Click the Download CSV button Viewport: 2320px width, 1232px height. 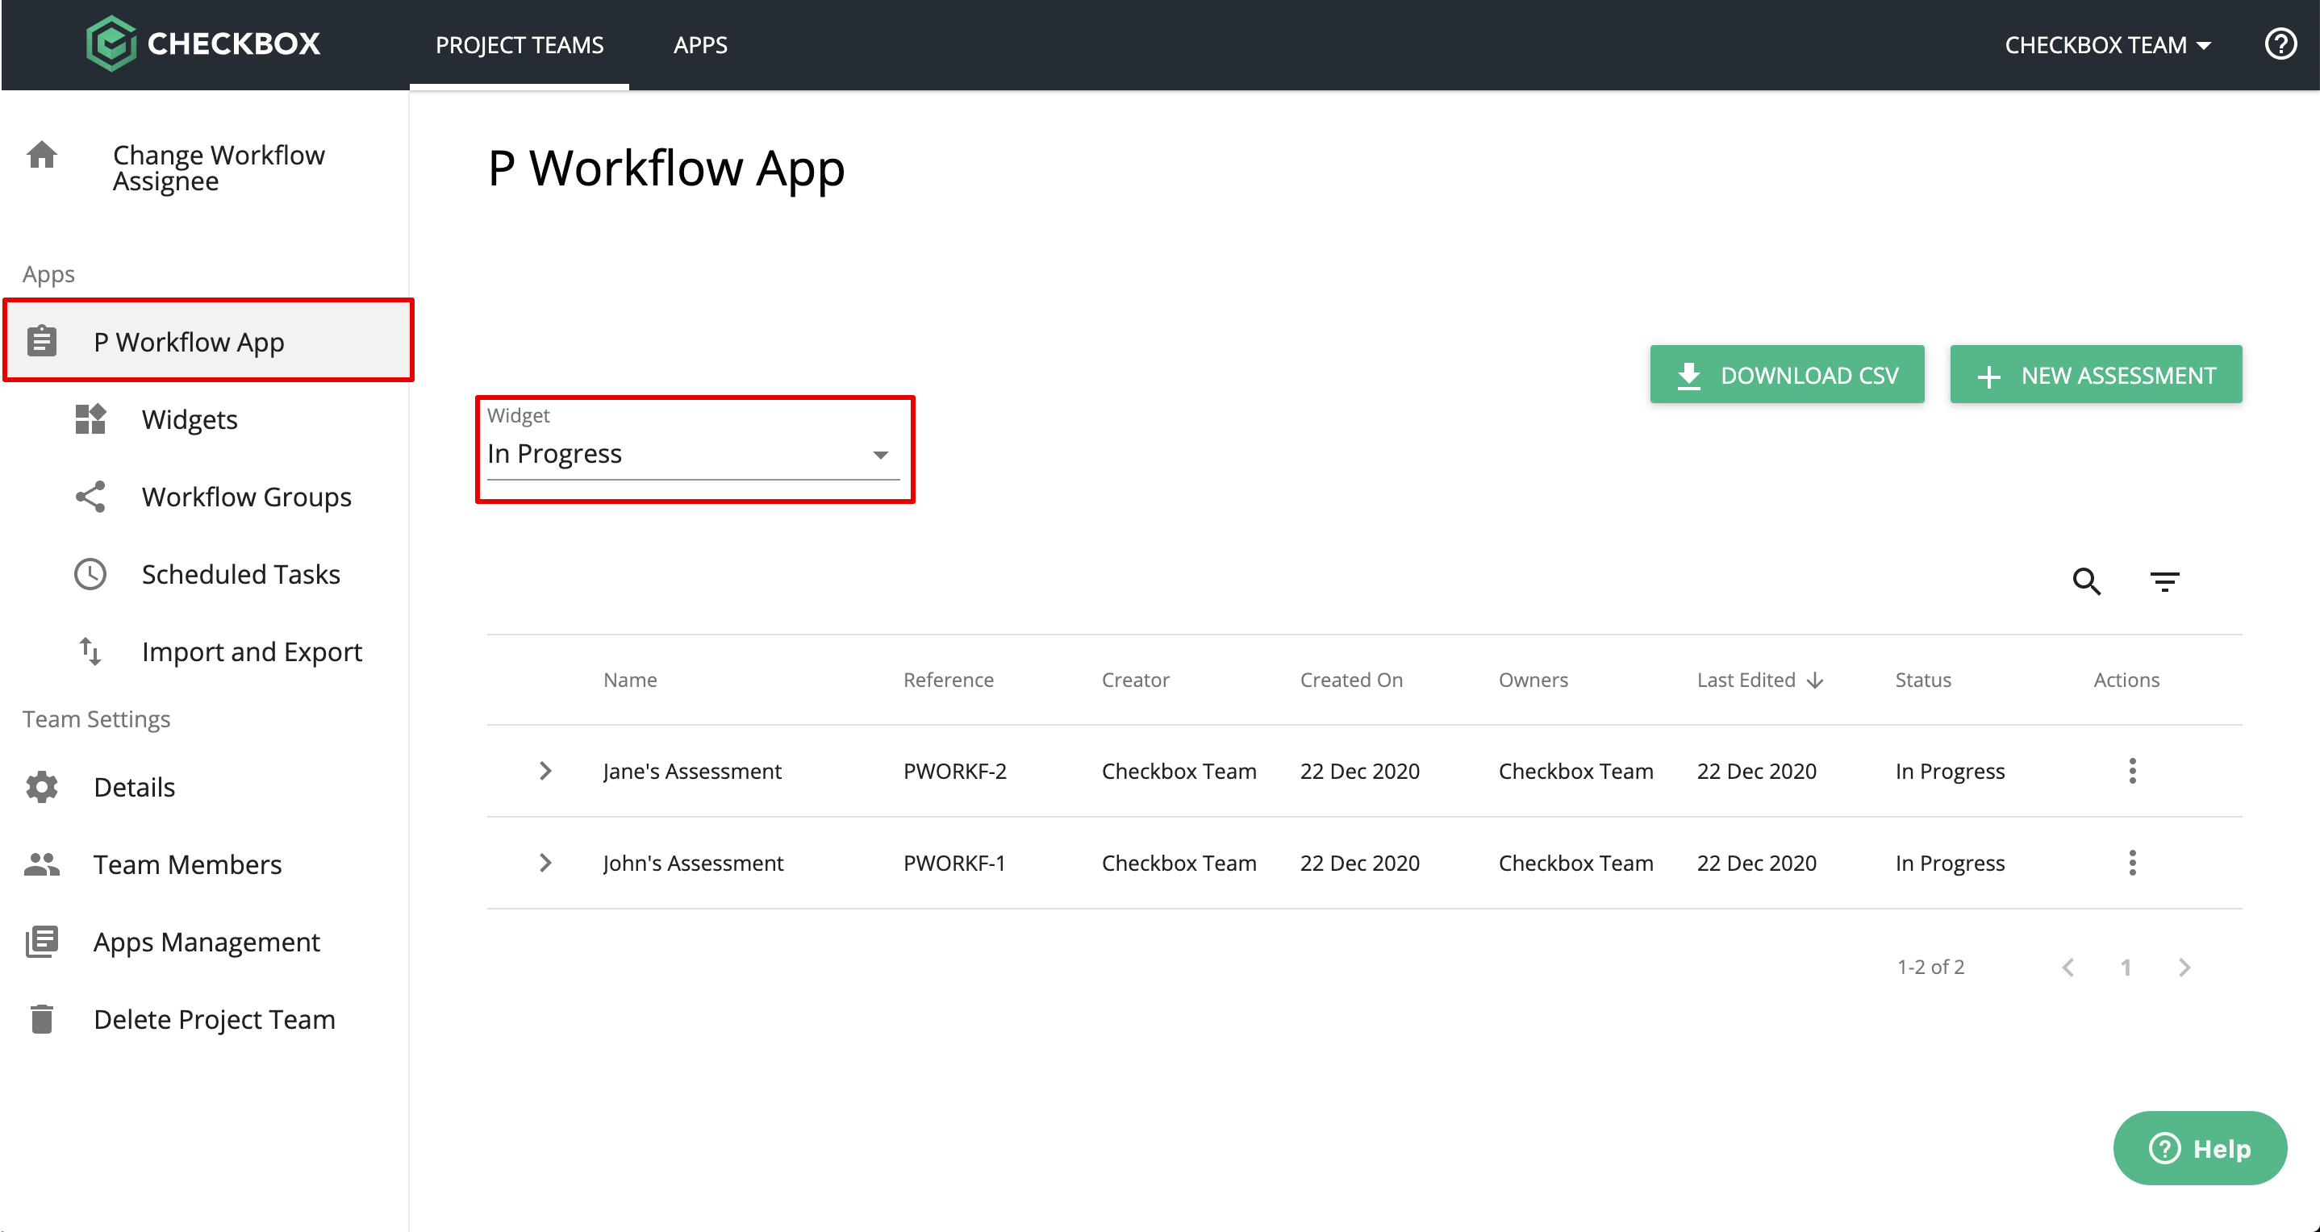(x=1787, y=374)
